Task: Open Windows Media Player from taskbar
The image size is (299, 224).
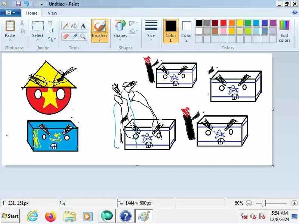Action: [88, 217]
